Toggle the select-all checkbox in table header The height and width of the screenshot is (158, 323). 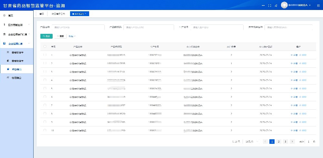tap(45, 47)
